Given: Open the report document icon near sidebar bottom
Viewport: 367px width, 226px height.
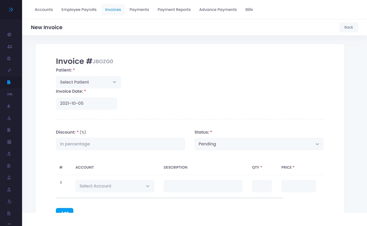Looking at the screenshot, I should tap(9, 165).
